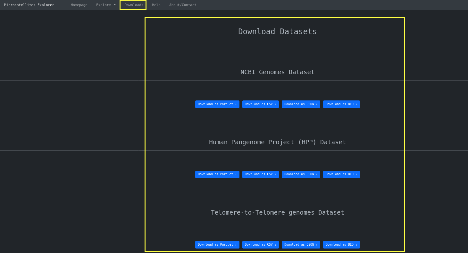
Task: Download Telomere-to-Telomere dataset as BED
Action: click(x=341, y=245)
